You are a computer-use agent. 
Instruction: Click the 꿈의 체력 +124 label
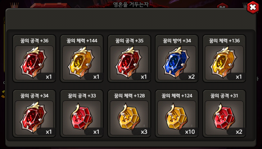177,96
